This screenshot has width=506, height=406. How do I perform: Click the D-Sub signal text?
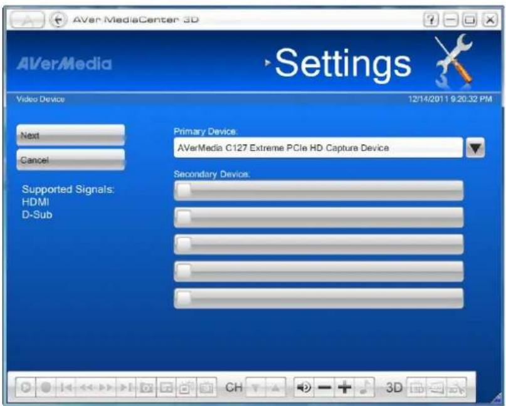[37, 215]
